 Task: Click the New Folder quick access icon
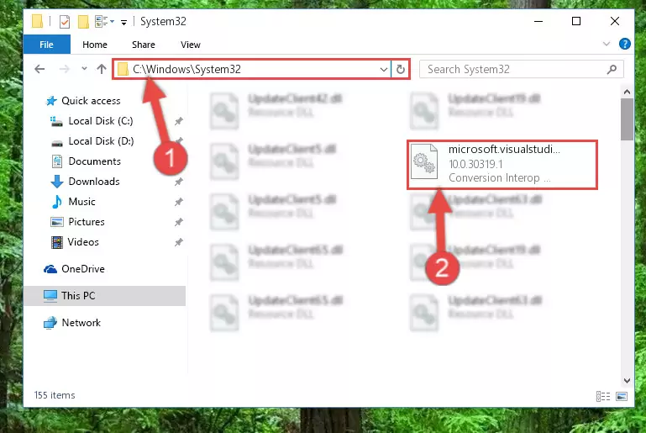[x=83, y=22]
